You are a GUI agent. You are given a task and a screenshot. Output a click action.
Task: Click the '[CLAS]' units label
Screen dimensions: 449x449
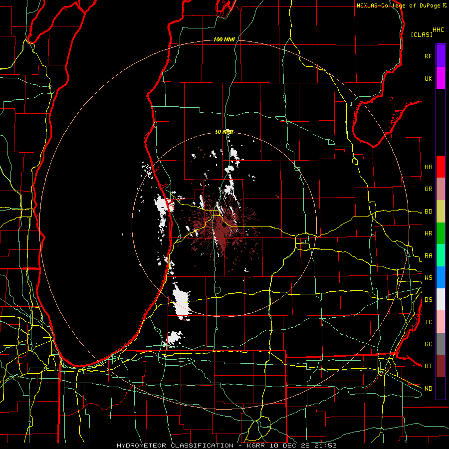point(422,34)
